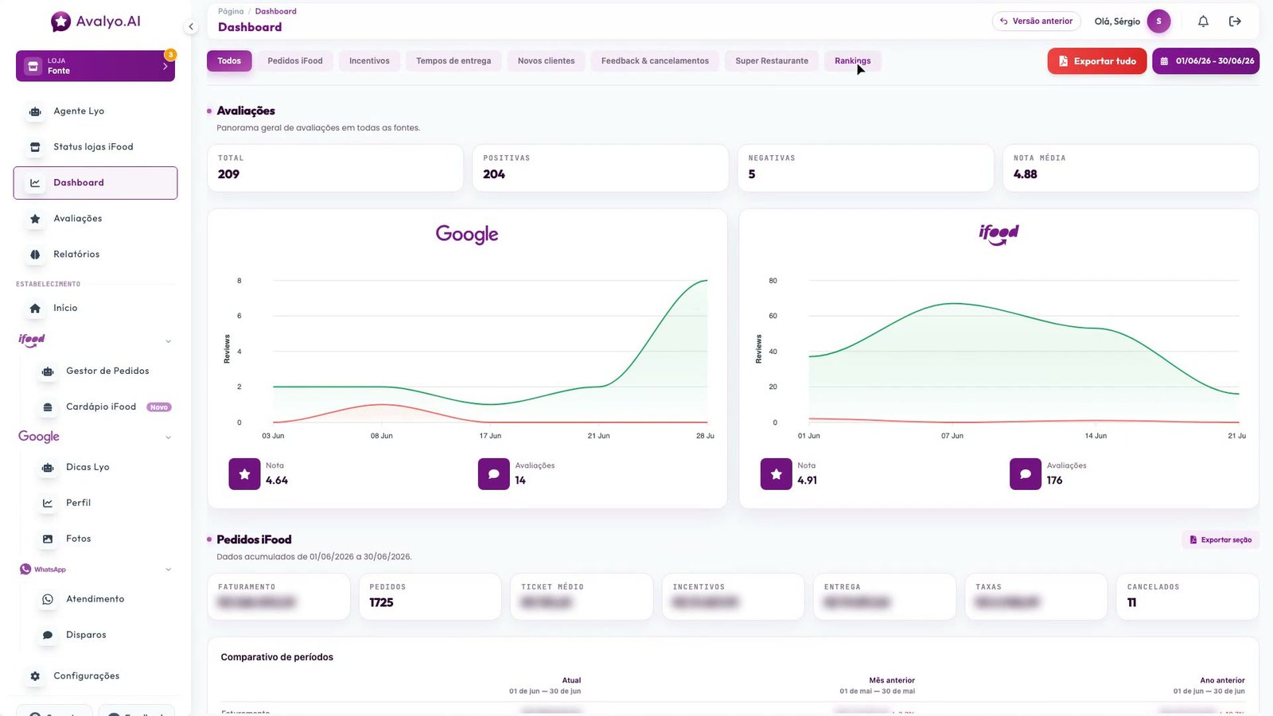Open the Dashboard sidebar item
This screenshot has width=1273, height=716.
[95, 183]
